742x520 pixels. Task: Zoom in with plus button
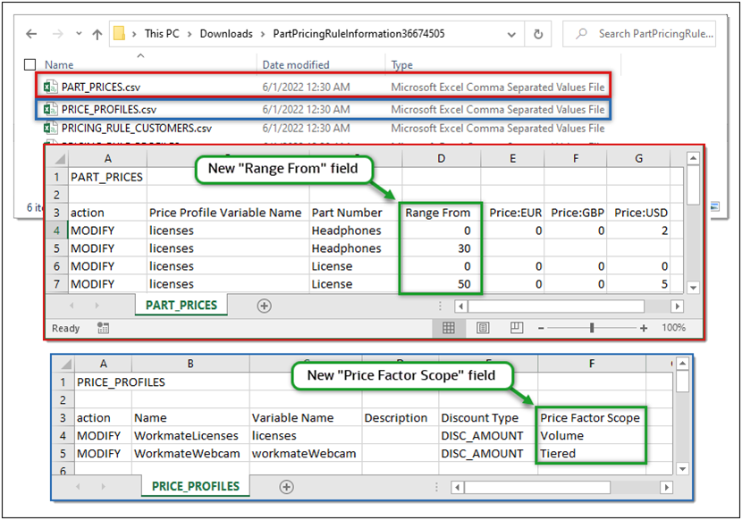coord(644,328)
